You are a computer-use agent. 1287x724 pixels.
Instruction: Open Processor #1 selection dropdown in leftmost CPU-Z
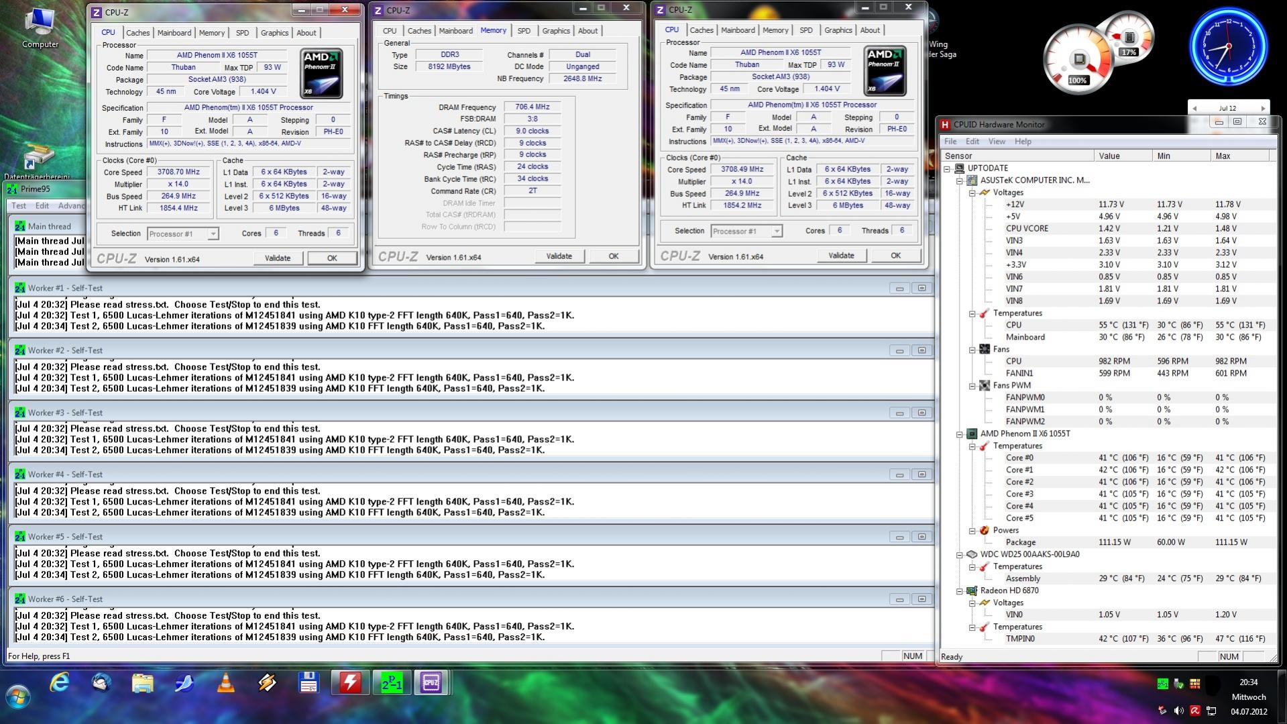(182, 234)
